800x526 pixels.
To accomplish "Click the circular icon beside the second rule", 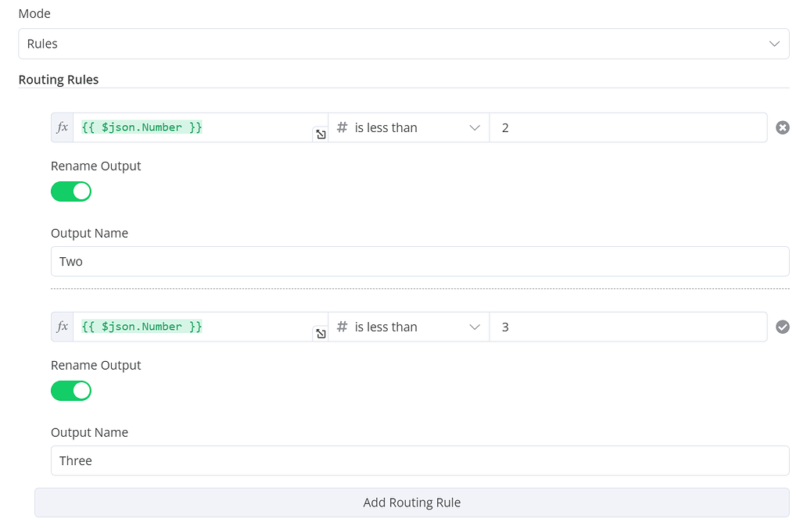I will pyautogui.click(x=783, y=326).
